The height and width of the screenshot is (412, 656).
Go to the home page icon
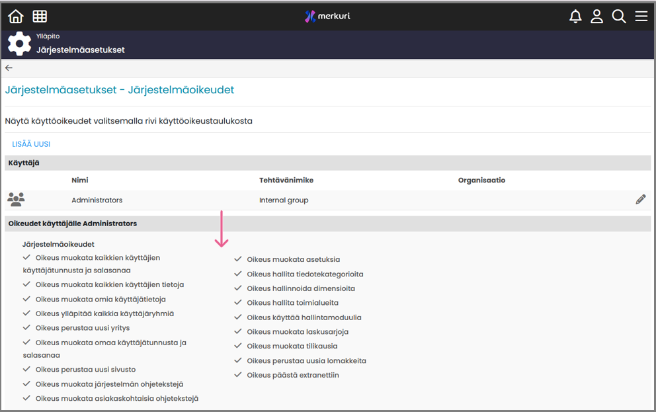pyautogui.click(x=16, y=17)
